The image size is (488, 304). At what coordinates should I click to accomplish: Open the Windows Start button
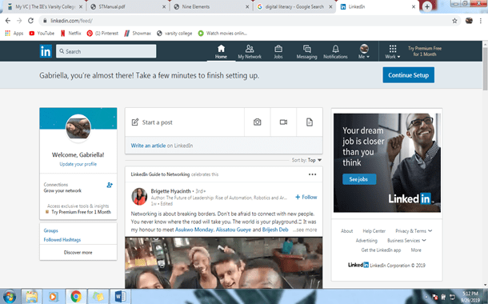point(10,296)
